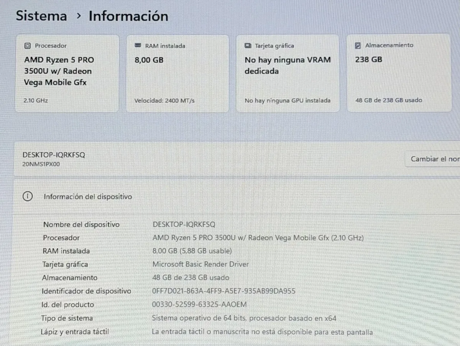This screenshot has height=346, width=460.
Task: Select the Almacenamiento label in details
Action: click(70, 277)
